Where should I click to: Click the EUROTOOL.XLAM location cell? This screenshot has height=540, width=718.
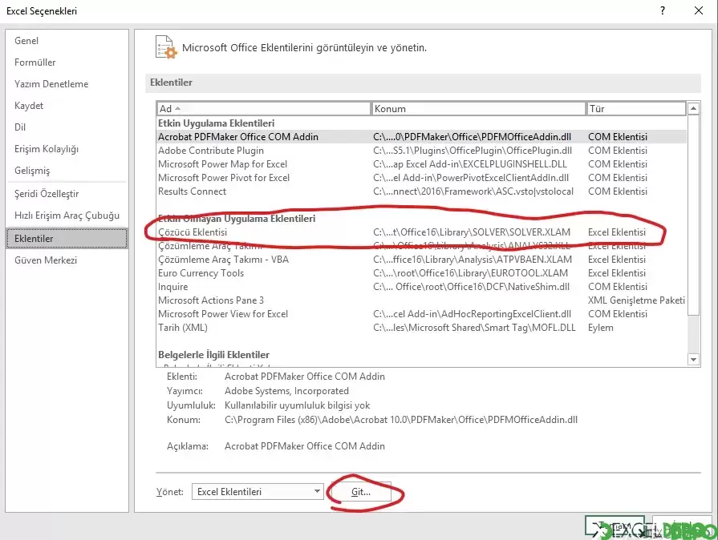coord(470,273)
